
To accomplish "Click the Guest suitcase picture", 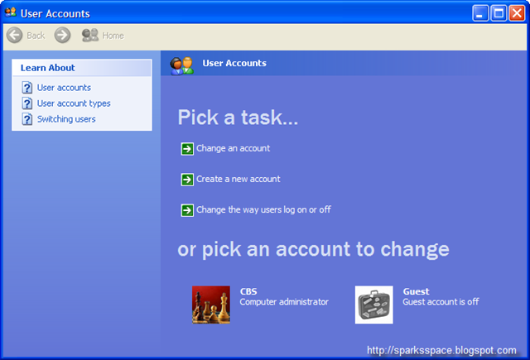I will [x=373, y=305].
